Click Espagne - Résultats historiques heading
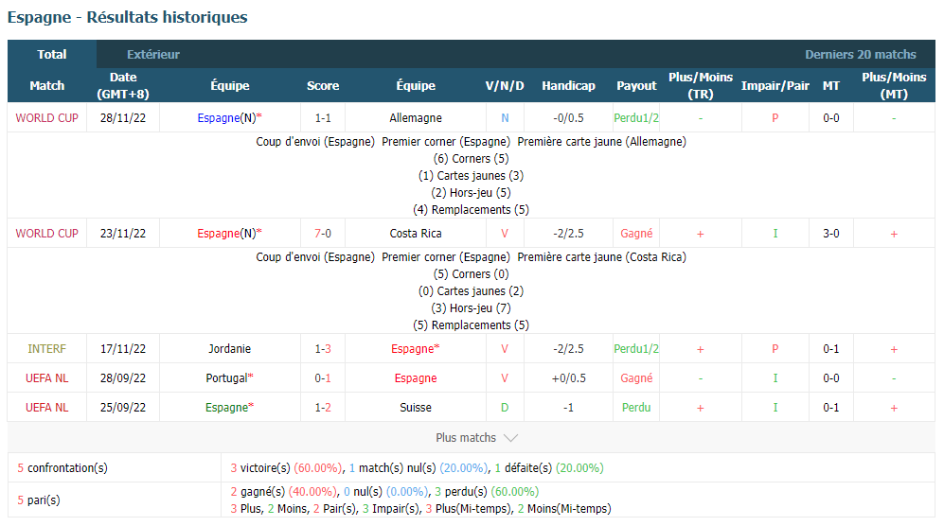 [x=127, y=17]
